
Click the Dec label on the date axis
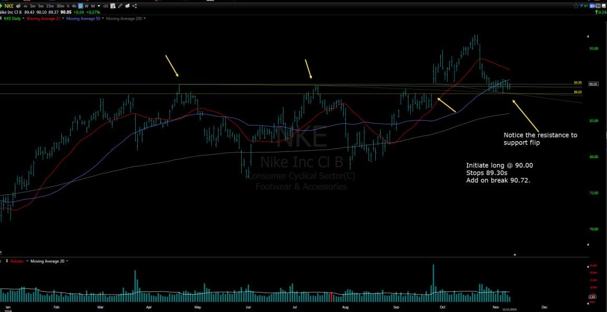544,307
